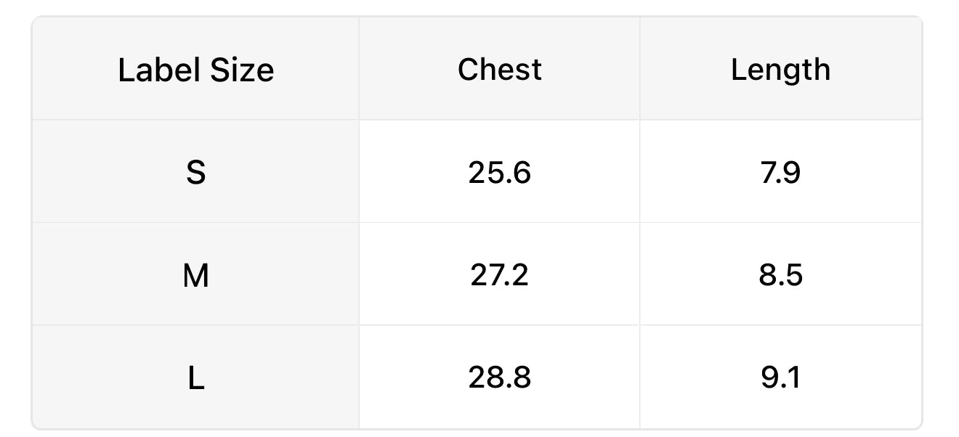The image size is (959, 437).
Task: Choose the length measurement for size Small
Action: coord(780,173)
